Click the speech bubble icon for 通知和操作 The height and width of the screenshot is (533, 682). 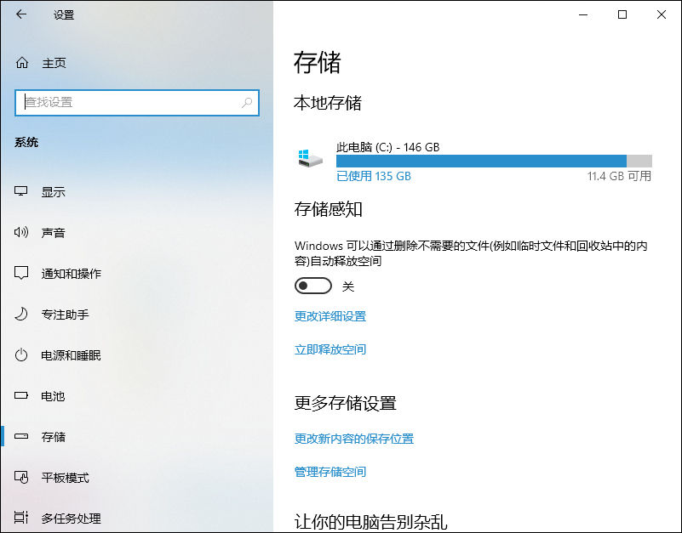click(x=21, y=273)
